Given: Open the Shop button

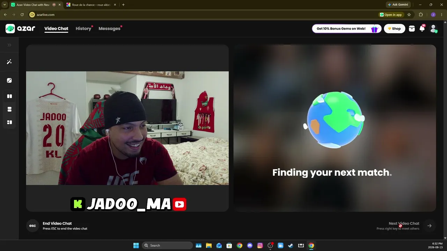Looking at the screenshot, I should [394, 29].
